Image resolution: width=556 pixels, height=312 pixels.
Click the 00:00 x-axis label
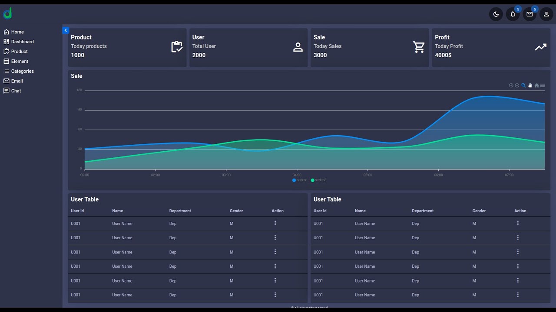click(x=85, y=175)
